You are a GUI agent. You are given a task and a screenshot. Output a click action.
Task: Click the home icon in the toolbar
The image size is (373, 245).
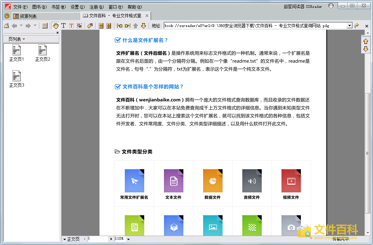[6, 26]
